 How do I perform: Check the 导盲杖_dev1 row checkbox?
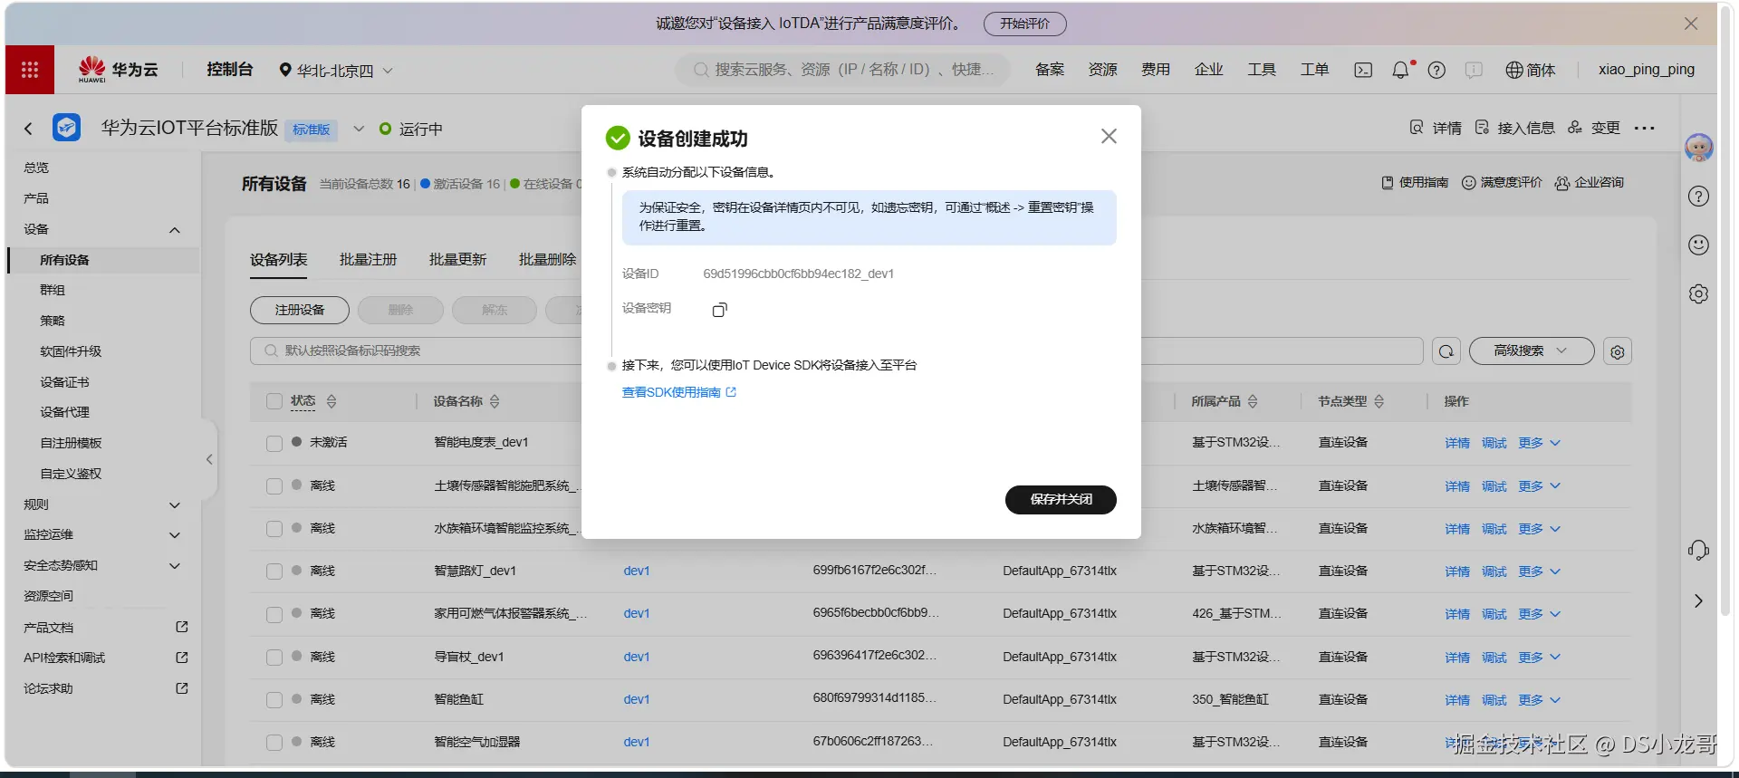pyautogui.click(x=274, y=658)
